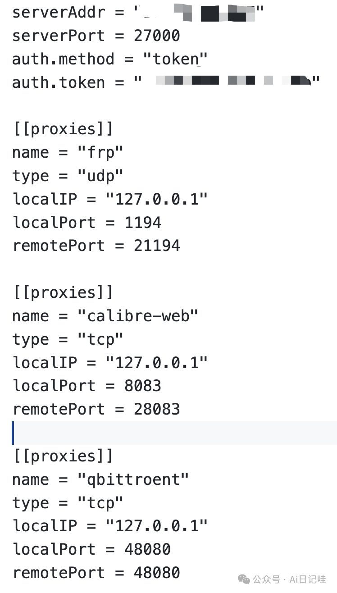This screenshot has height=593, width=337.
Task: Click the name "qbittroent" value
Action: click(133, 479)
